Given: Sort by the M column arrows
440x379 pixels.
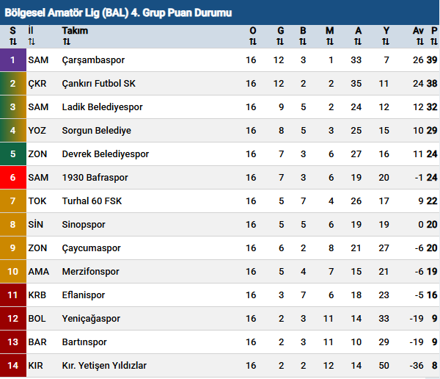Looking at the screenshot, I should pyautogui.click(x=329, y=41).
